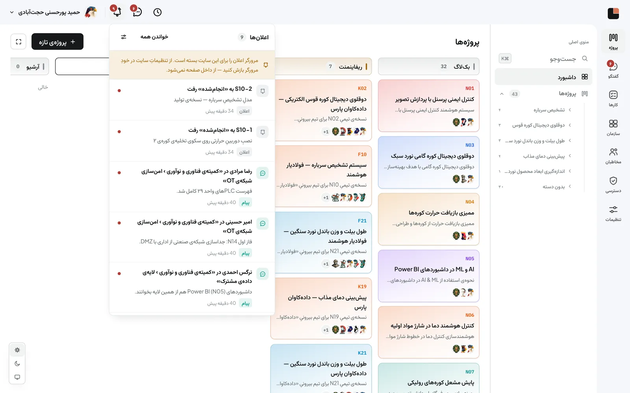Collapse the پروژه‌ها tree section
The width and height of the screenshot is (630, 393).
click(x=502, y=94)
